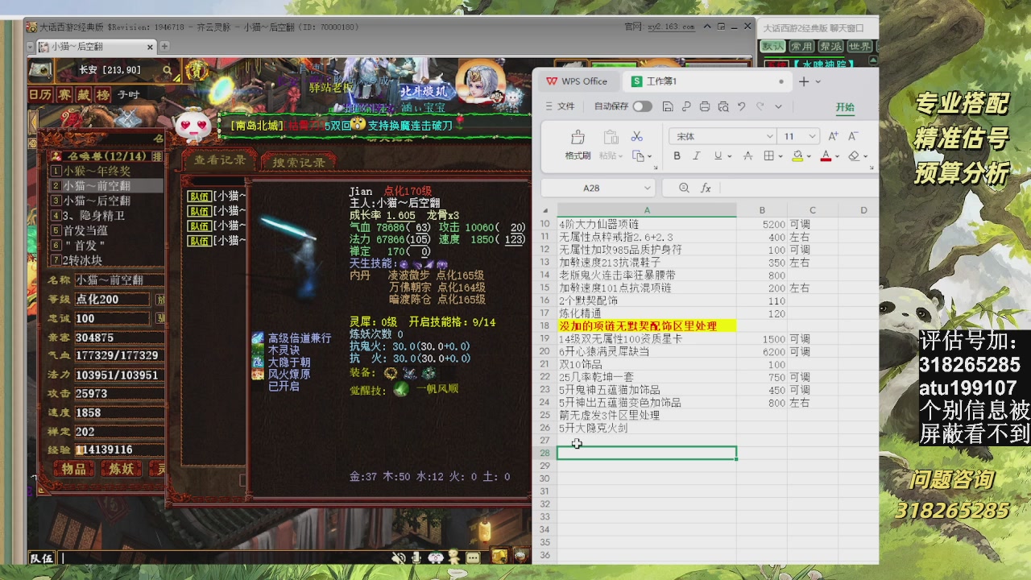Expand the fill color dropdown arrow

(809, 156)
